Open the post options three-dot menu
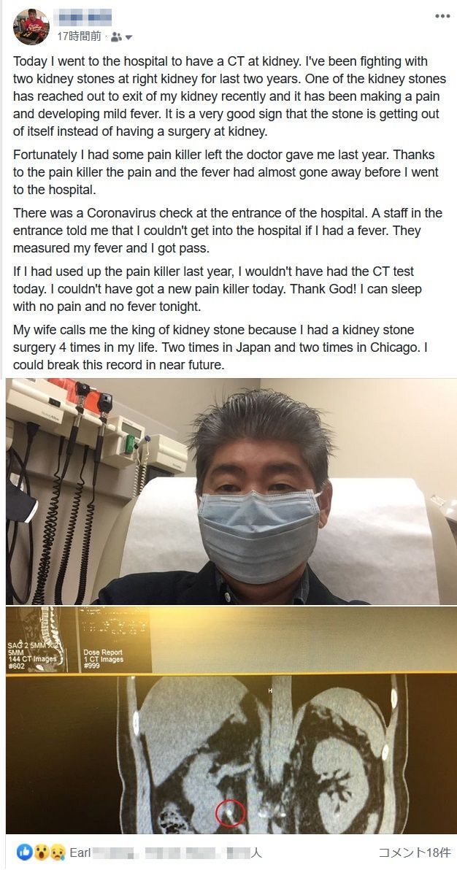The image size is (457, 870). click(442, 17)
